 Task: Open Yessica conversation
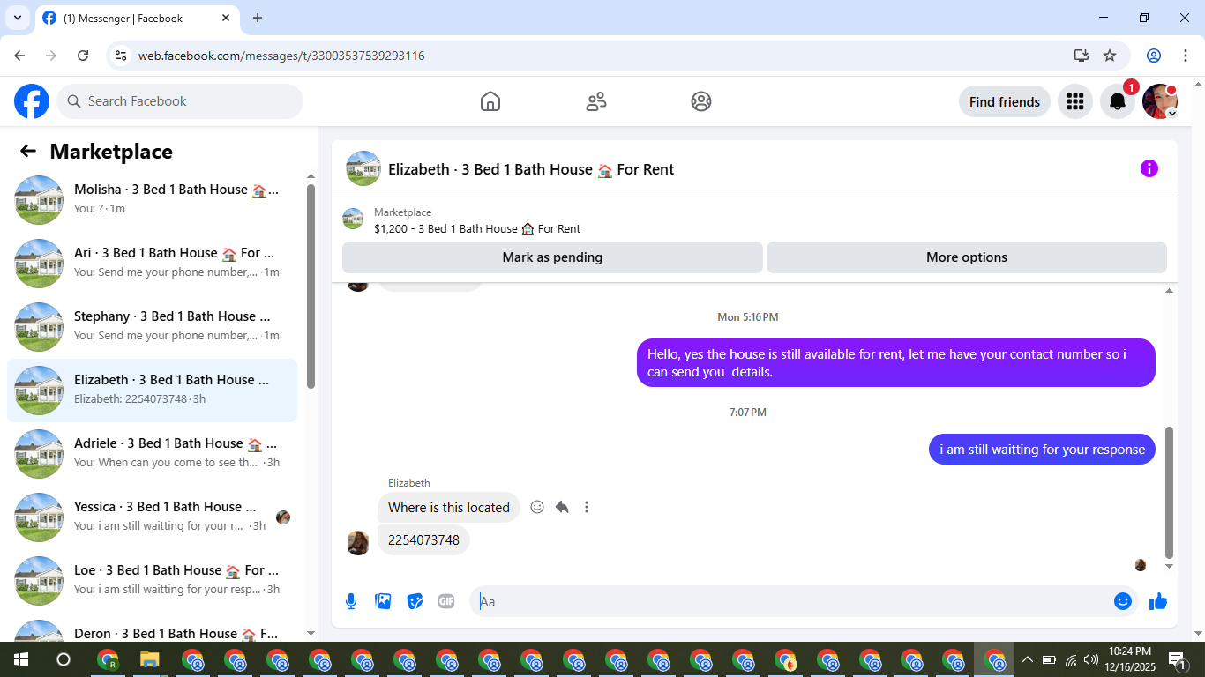click(x=152, y=517)
